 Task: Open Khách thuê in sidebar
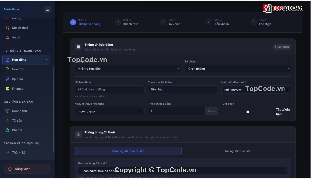26,28
